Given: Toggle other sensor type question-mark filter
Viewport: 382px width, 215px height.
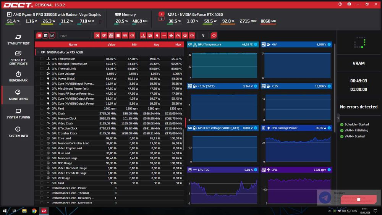Looking at the screenshot, I should [192, 36].
